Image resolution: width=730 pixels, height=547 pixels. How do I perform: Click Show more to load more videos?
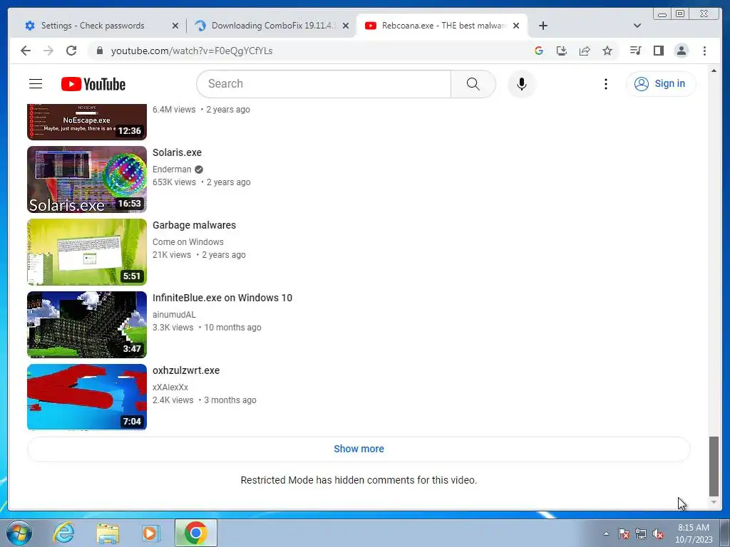359,449
